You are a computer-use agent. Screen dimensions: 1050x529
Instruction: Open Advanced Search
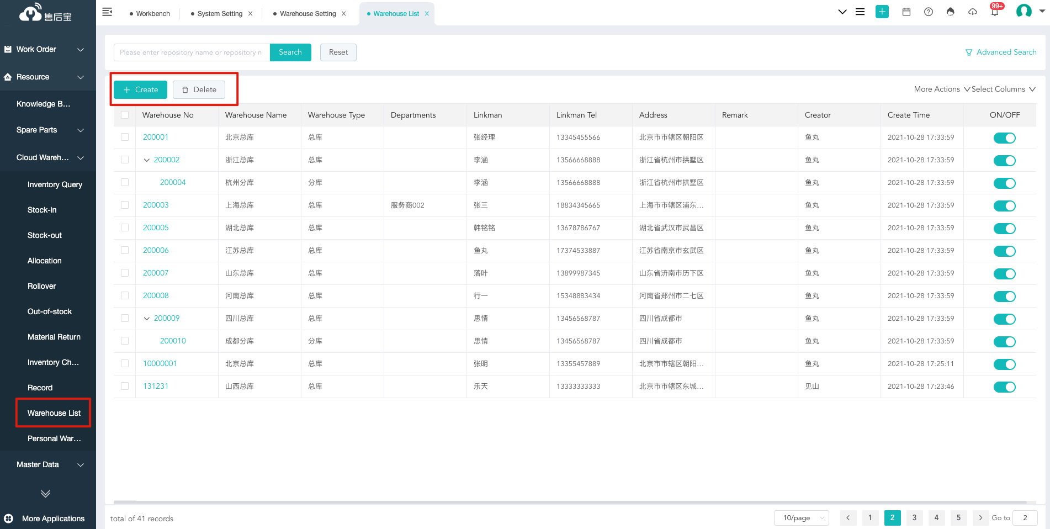point(1000,52)
